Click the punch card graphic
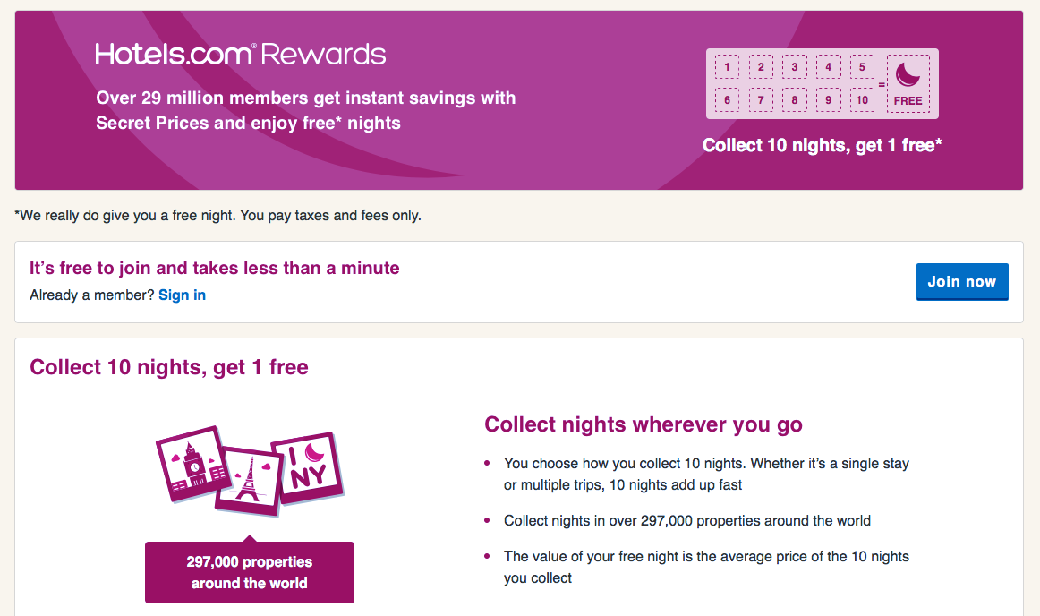 point(822,83)
